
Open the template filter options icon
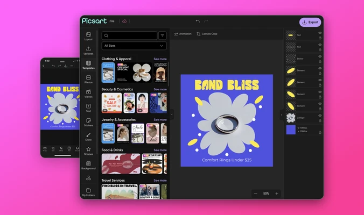[162, 36]
